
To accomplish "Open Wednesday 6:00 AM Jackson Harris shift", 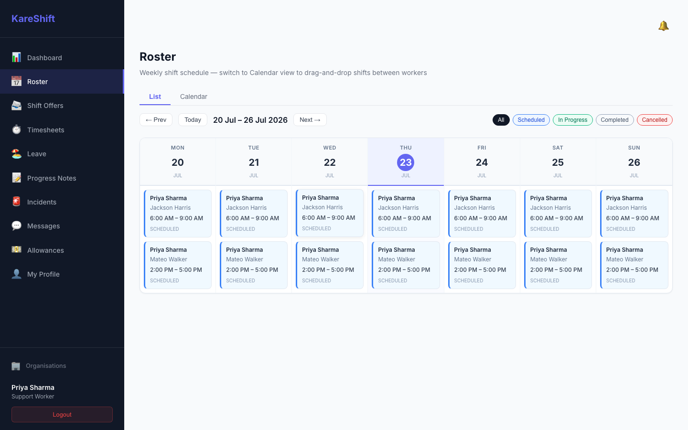I will click(x=330, y=213).
